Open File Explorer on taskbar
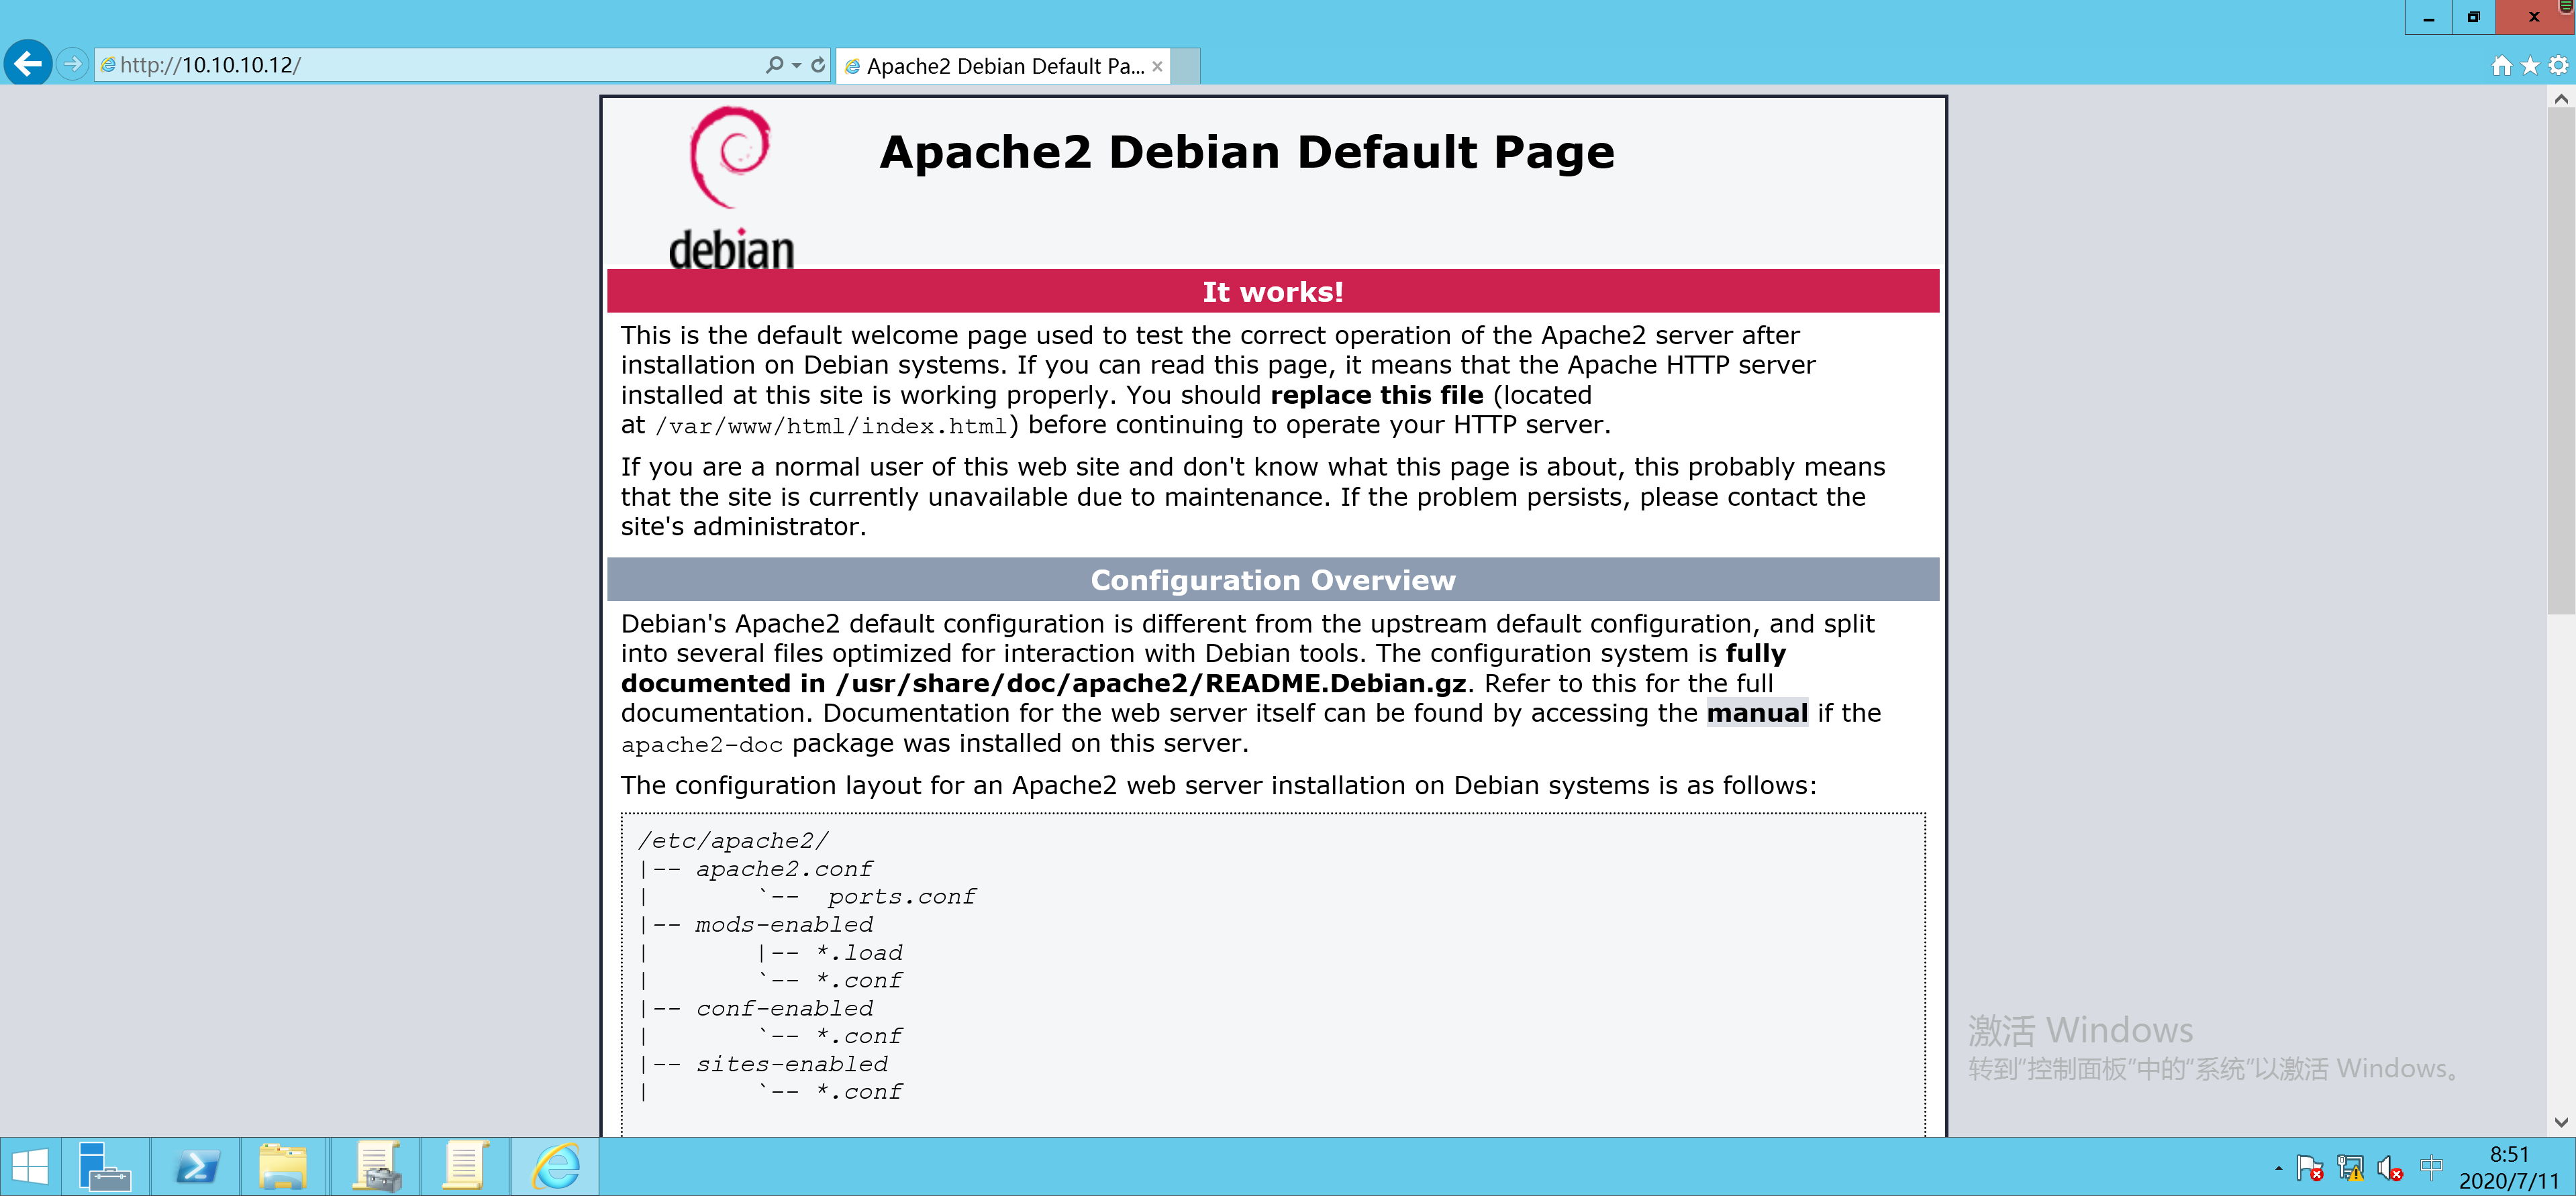 pyautogui.click(x=283, y=1166)
